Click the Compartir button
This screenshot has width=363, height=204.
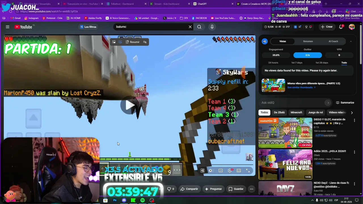(189, 189)
